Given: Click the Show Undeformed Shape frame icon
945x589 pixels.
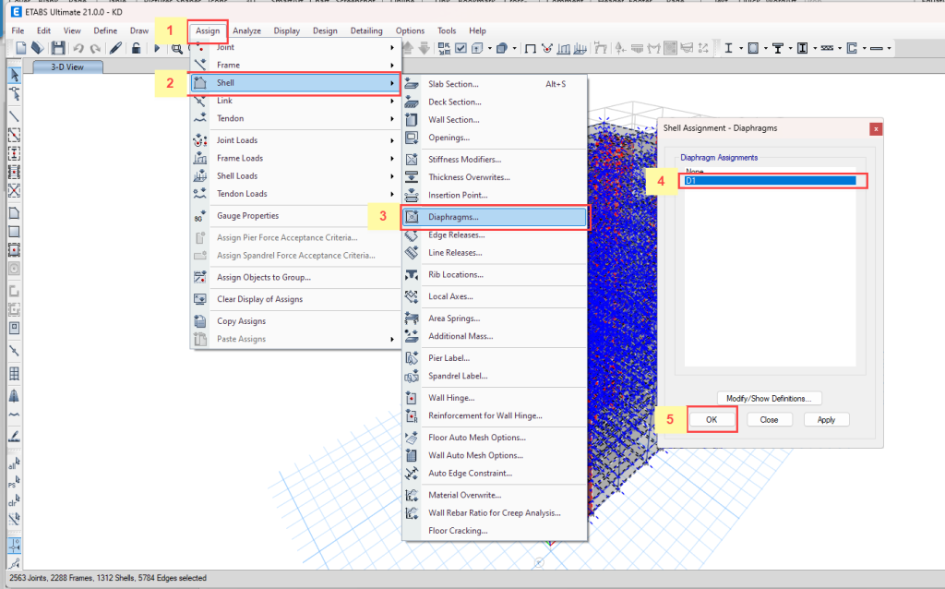Looking at the screenshot, I should [531, 48].
